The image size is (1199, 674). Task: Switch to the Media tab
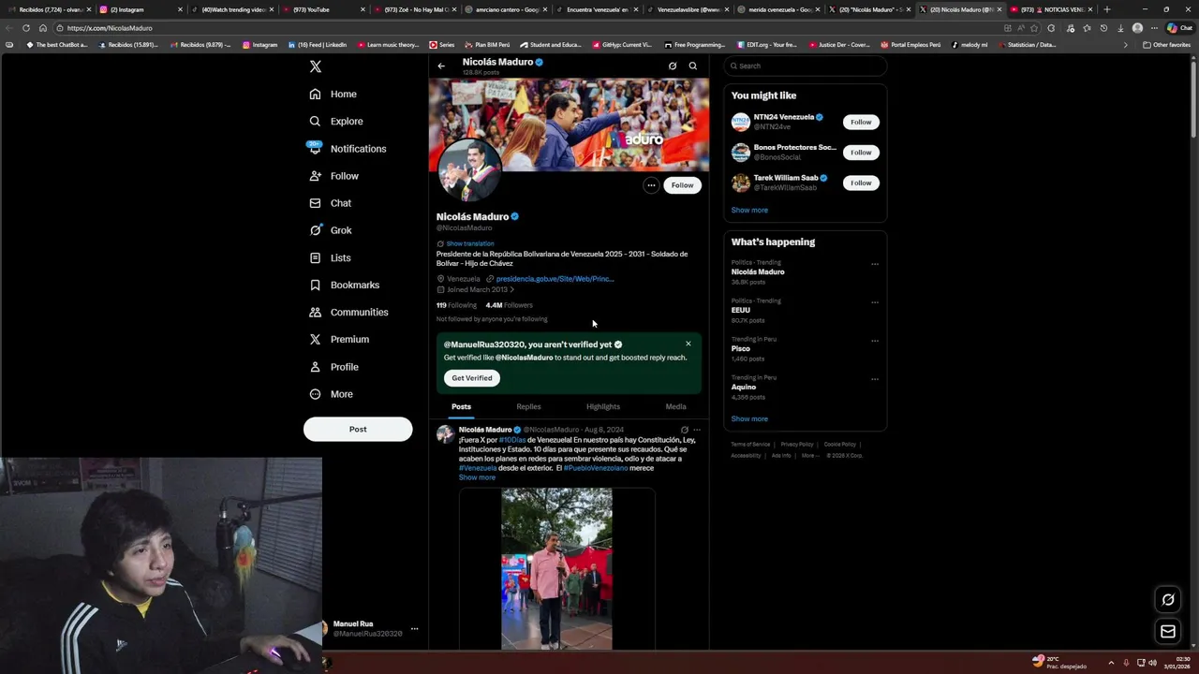click(675, 406)
